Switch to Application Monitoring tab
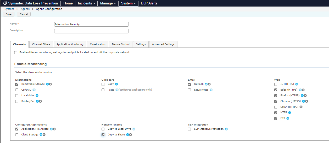The image size is (329, 143). (70, 44)
